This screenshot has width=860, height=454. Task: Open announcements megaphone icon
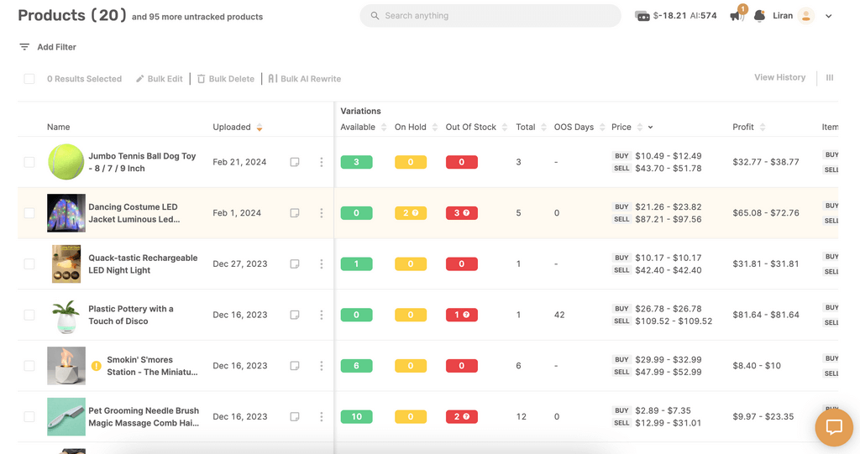[737, 16]
